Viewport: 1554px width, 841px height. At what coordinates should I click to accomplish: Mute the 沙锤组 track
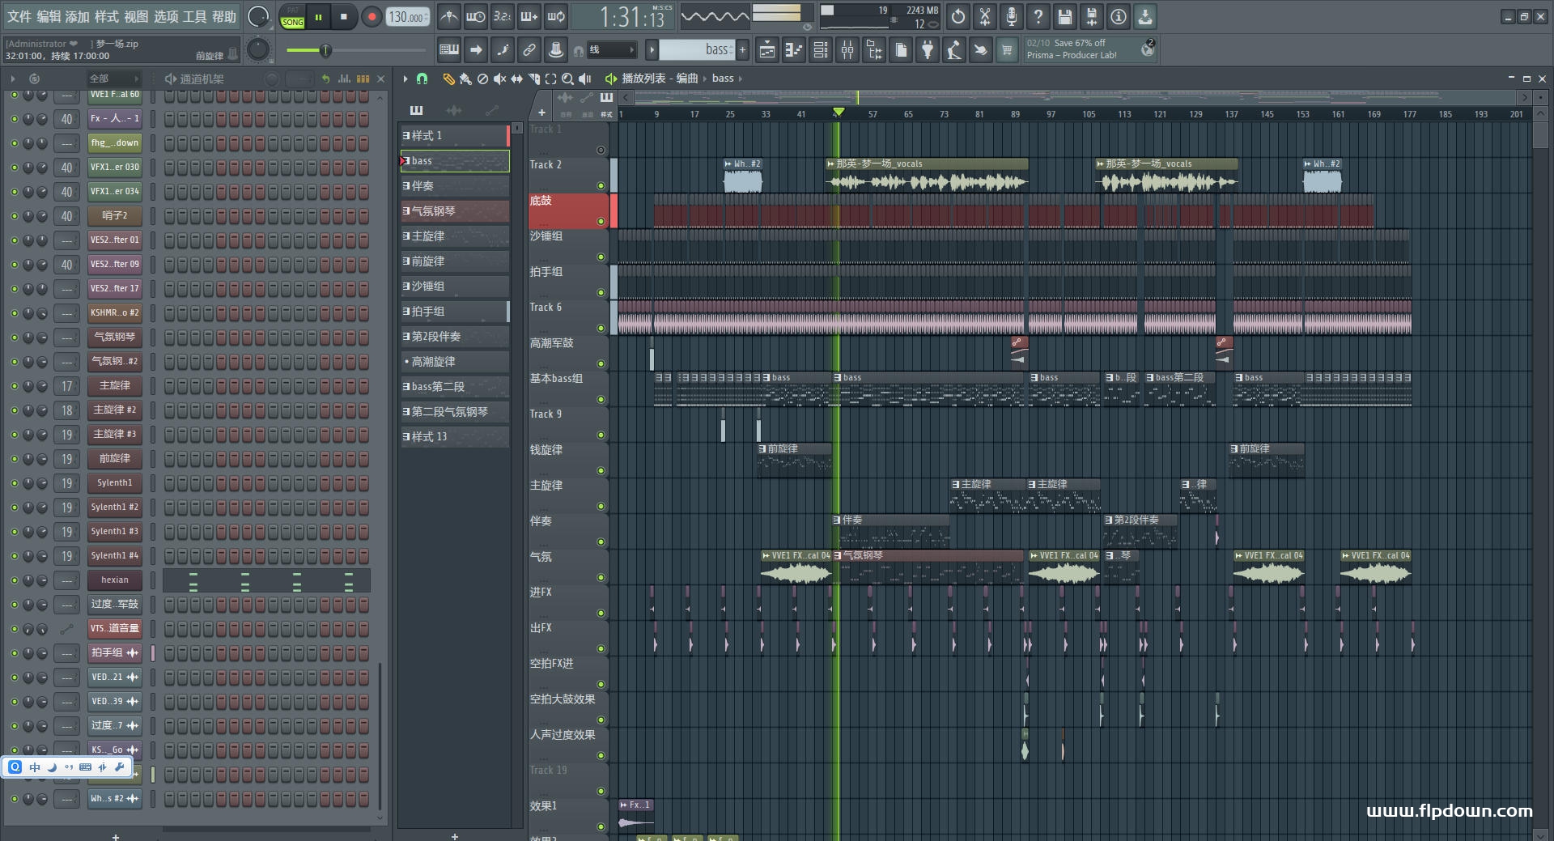[601, 257]
